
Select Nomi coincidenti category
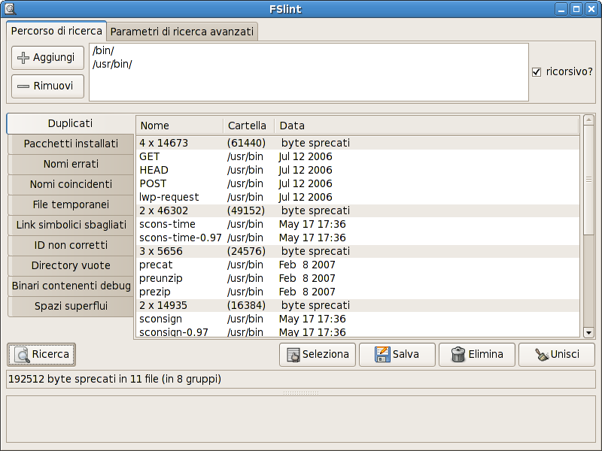coord(71,184)
